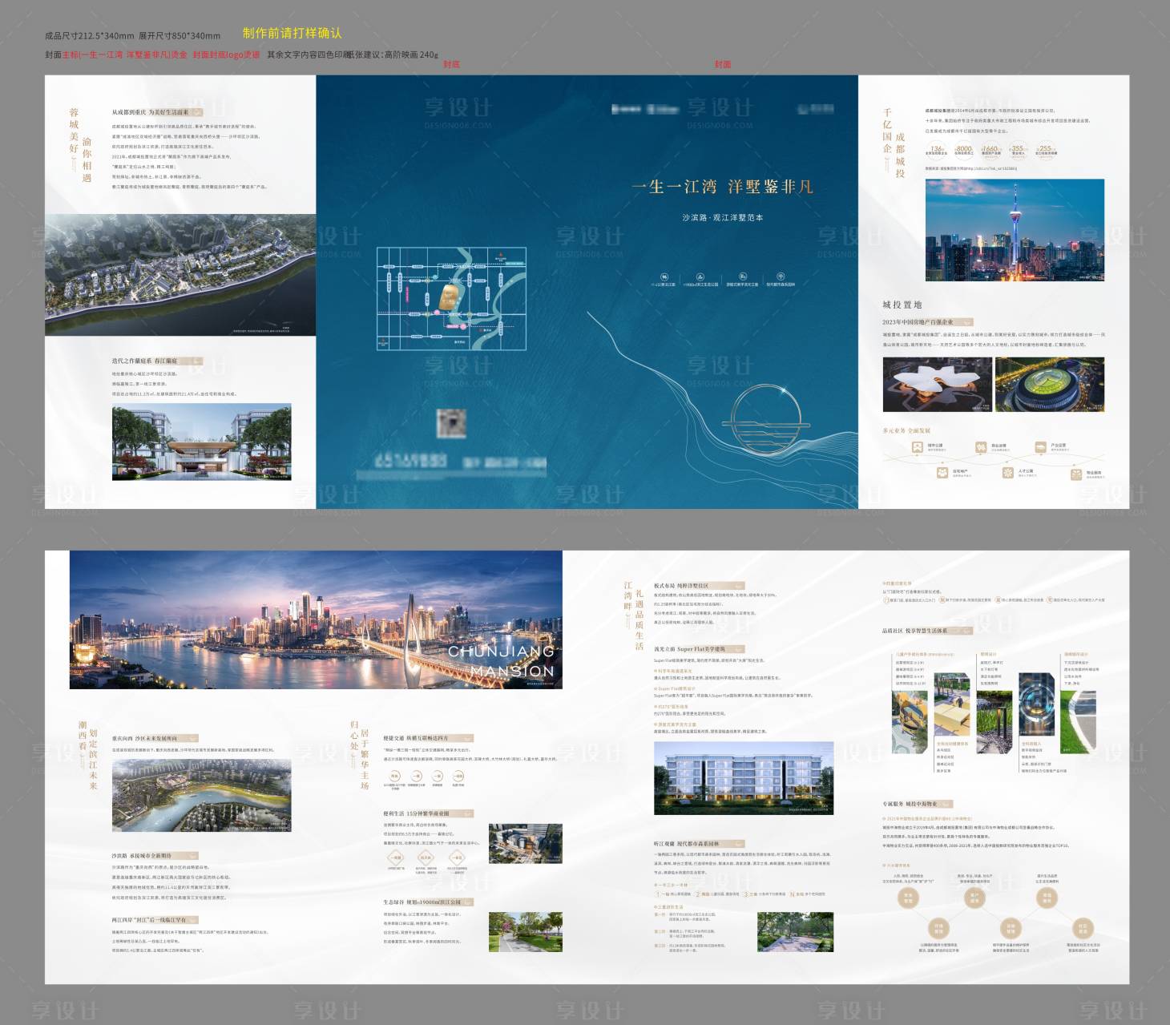Image resolution: width=1170 pixels, height=1025 pixels.
Task: Click the yellow 制作前请打样确认 notice text
Action: (292, 33)
